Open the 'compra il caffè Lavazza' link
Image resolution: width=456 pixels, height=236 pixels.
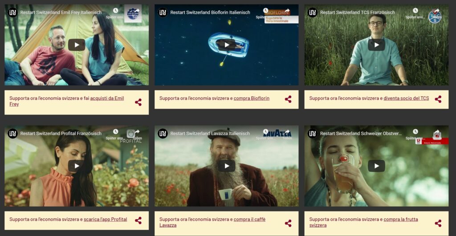coord(212,222)
